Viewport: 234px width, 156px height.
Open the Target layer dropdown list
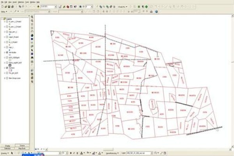82,11
